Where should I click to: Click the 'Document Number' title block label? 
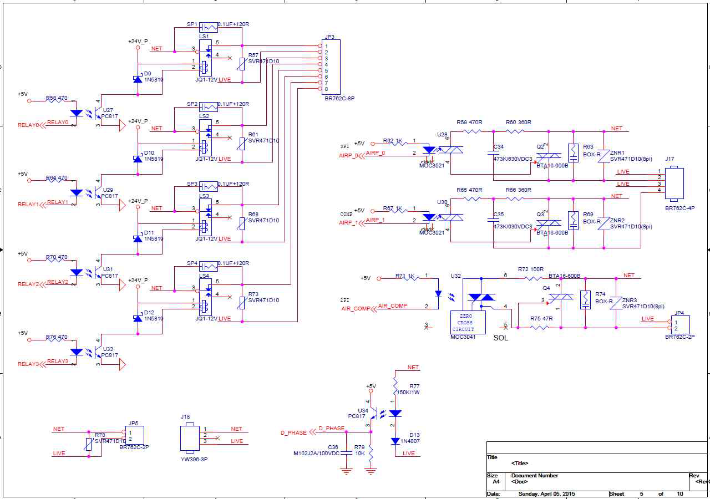point(535,476)
